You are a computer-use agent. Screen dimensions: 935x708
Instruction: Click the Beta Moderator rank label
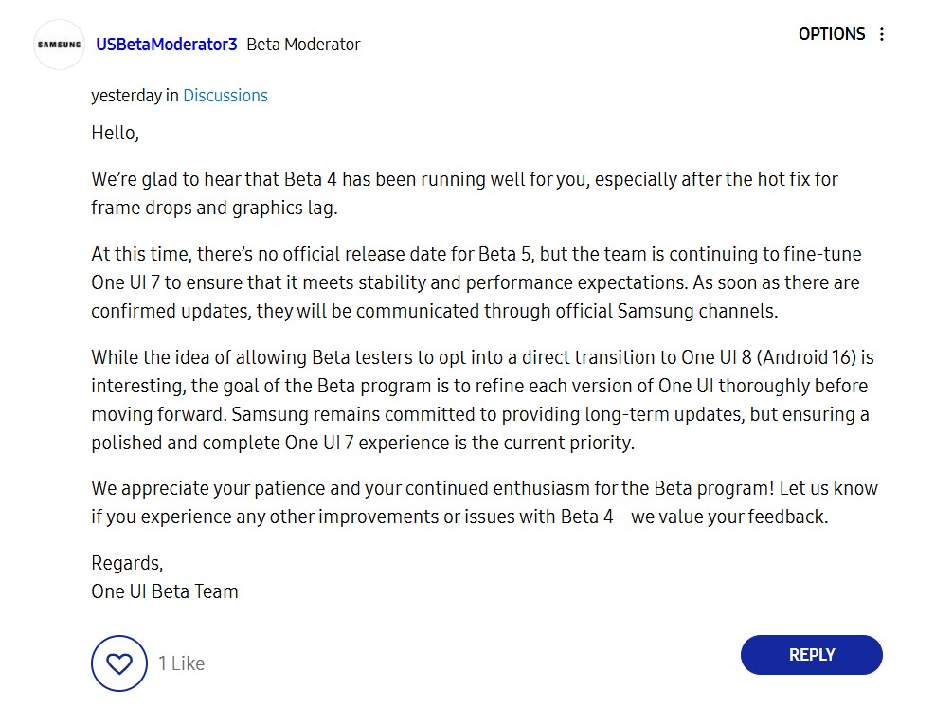pyautogui.click(x=303, y=45)
